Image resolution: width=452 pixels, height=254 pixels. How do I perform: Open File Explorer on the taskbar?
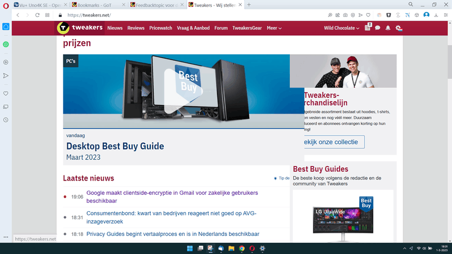click(231, 248)
